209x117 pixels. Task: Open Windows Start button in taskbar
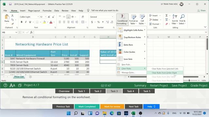tap(69, 113)
